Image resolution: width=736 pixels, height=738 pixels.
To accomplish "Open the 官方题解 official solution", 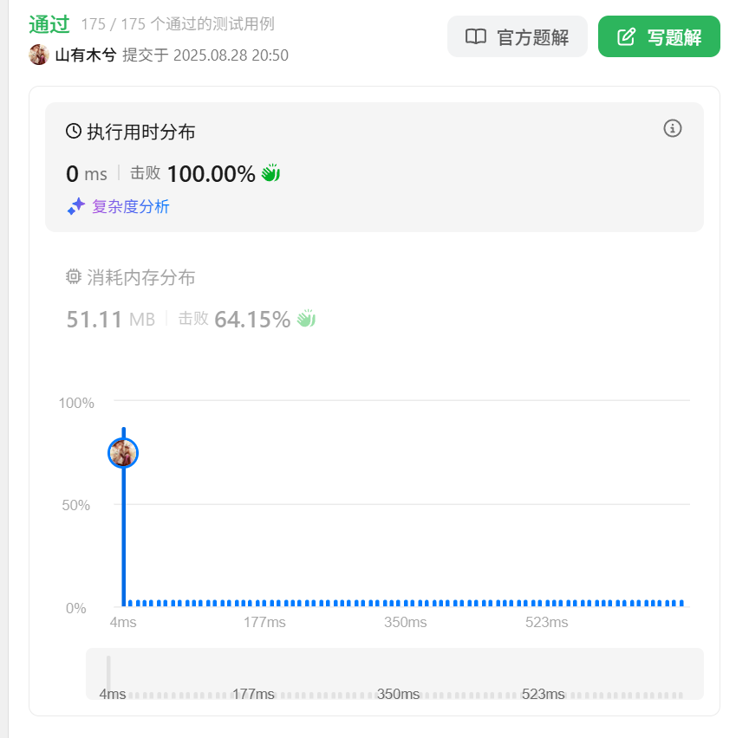I will (x=517, y=36).
